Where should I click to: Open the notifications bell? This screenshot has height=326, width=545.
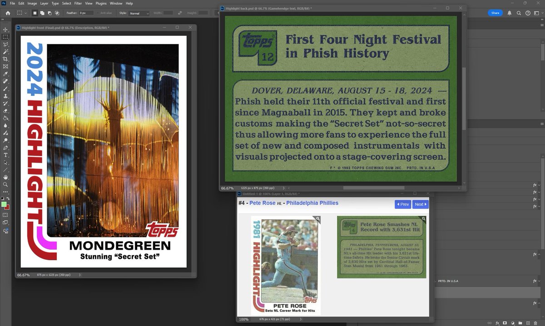coord(510,13)
